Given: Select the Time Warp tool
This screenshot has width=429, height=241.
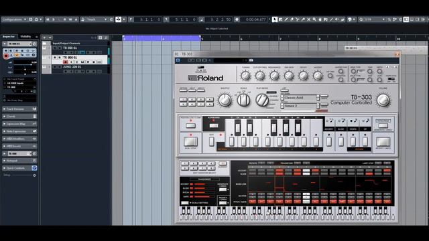Looking at the screenshot, I should (x=326, y=19).
